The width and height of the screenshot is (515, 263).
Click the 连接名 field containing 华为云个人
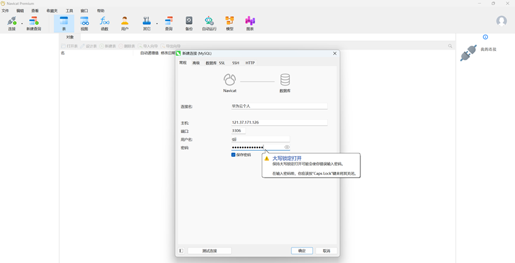click(x=279, y=106)
